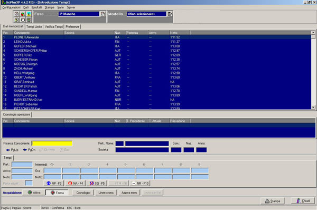Select the row for LEINO Jukka
This screenshot has width=317, height=210.
[157, 42]
